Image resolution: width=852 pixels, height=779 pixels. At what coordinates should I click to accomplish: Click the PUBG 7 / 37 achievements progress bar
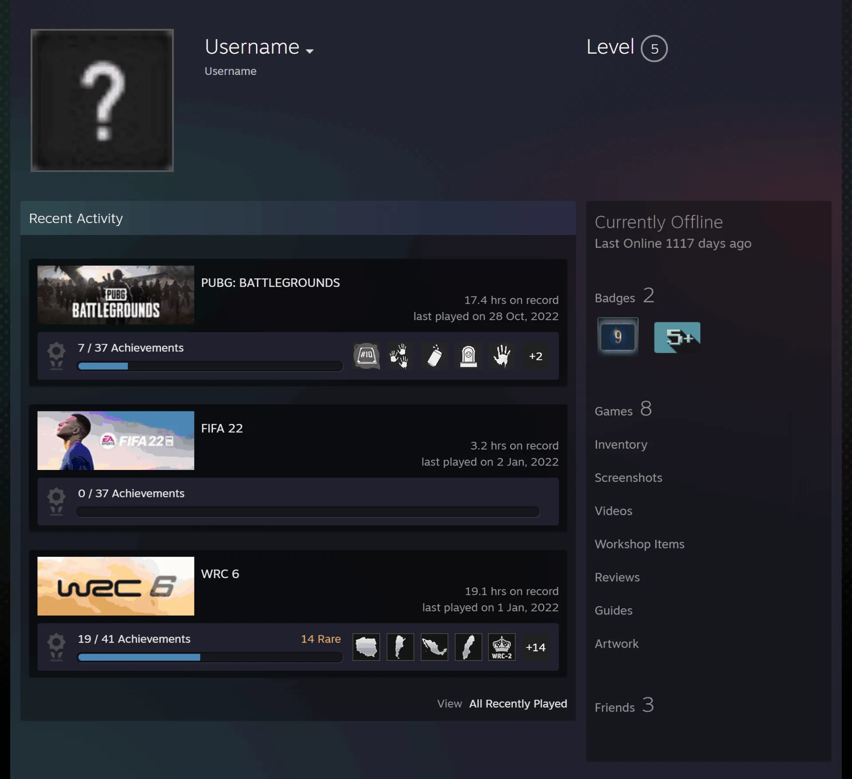[210, 366]
